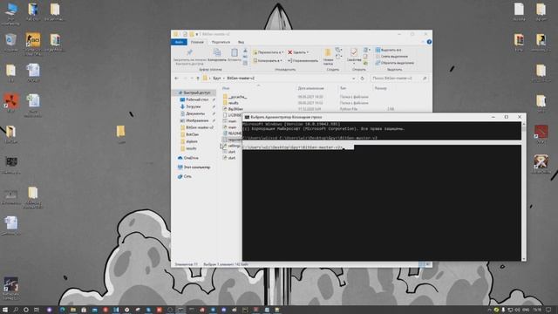Open notification center on the taskbar

[548, 310]
